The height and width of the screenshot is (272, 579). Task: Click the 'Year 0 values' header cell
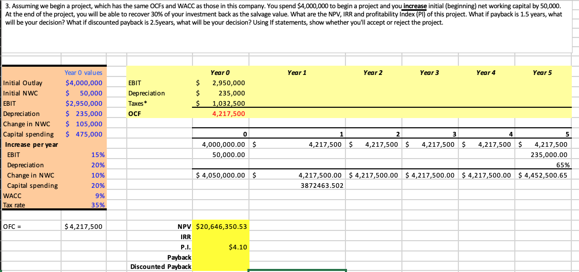(84, 73)
